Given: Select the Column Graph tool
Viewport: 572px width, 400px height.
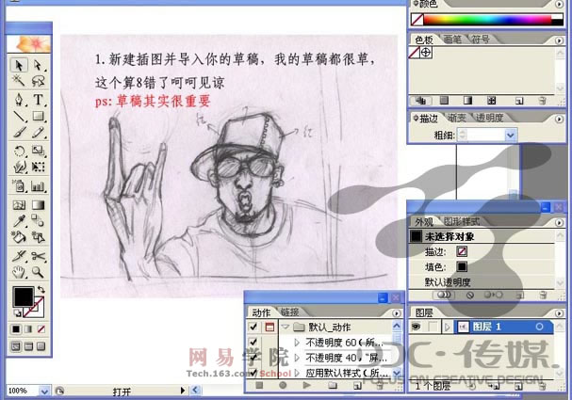Looking at the screenshot, I should 38,186.
